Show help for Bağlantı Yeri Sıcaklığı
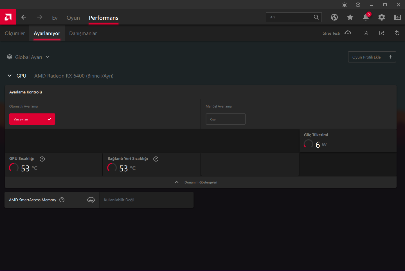 [x=156, y=159]
